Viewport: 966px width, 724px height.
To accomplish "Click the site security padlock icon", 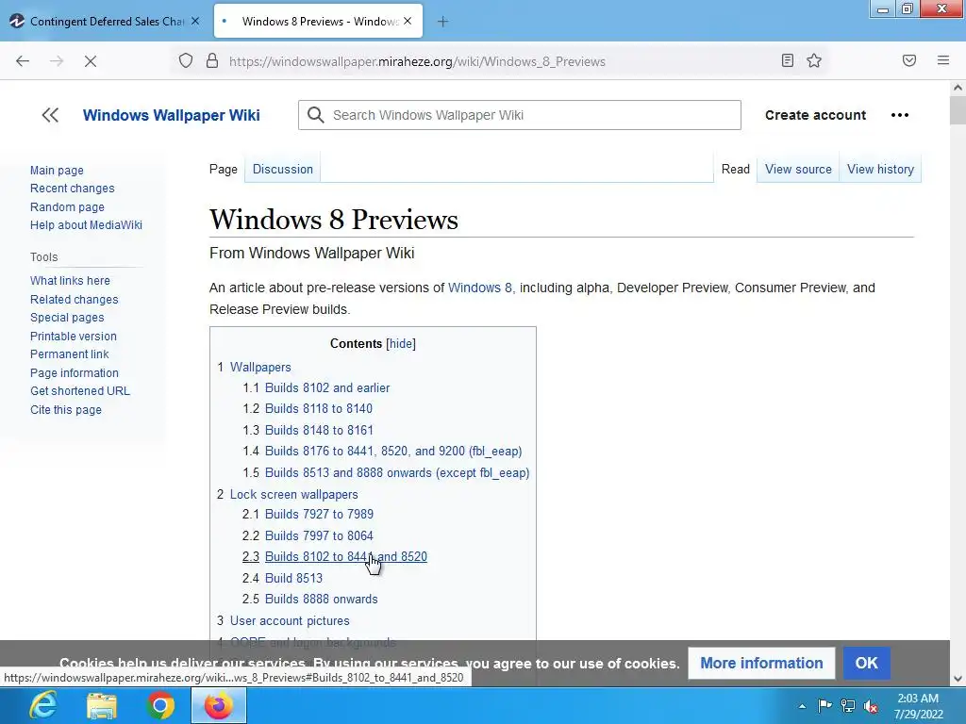I will pyautogui.click(x=212, y=61).
